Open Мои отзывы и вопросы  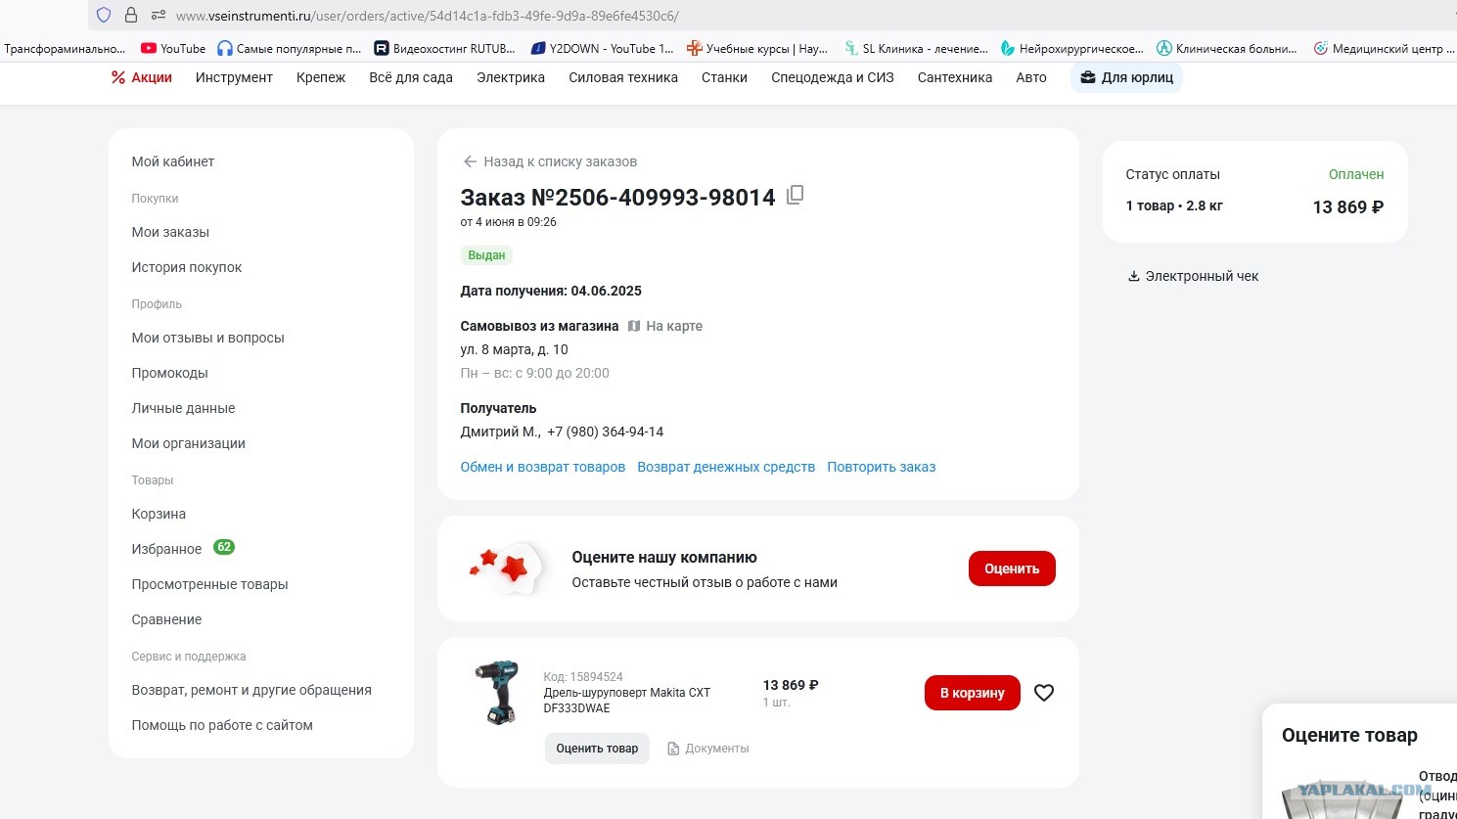[208, 338]
